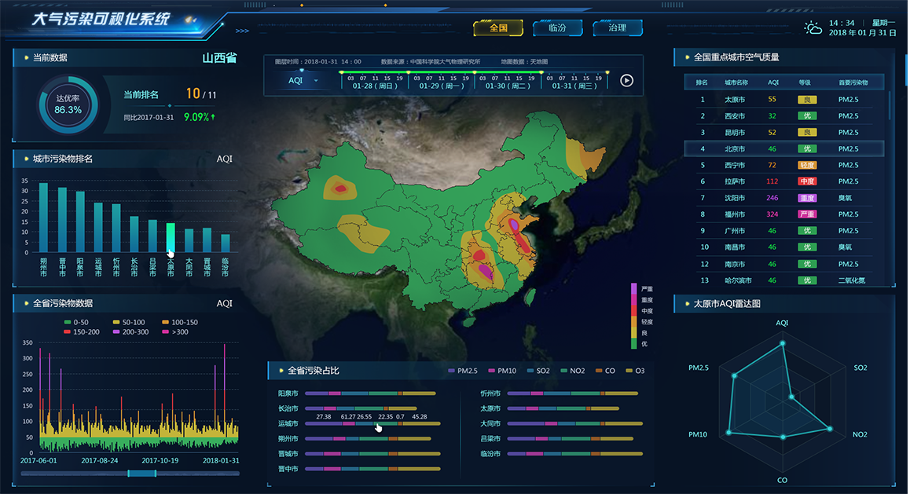Open the AQI selector in 城市污染物排名 panel
The width and height of the screenshot is (910, 494).
224,159
